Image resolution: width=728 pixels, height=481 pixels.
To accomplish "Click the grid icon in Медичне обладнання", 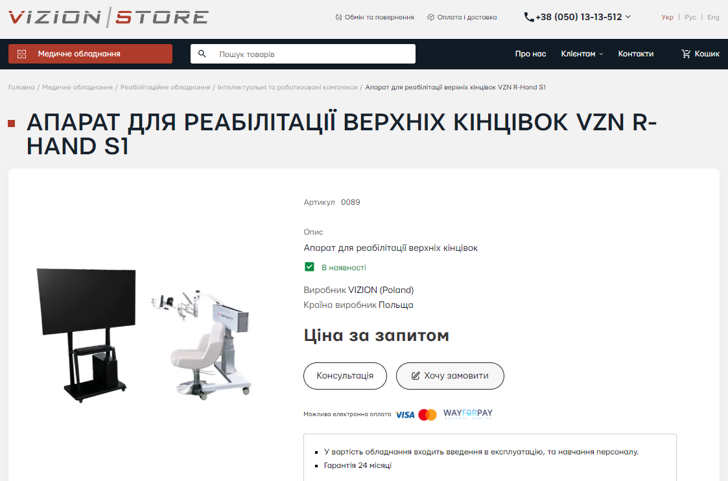I will tap(22, 54).
